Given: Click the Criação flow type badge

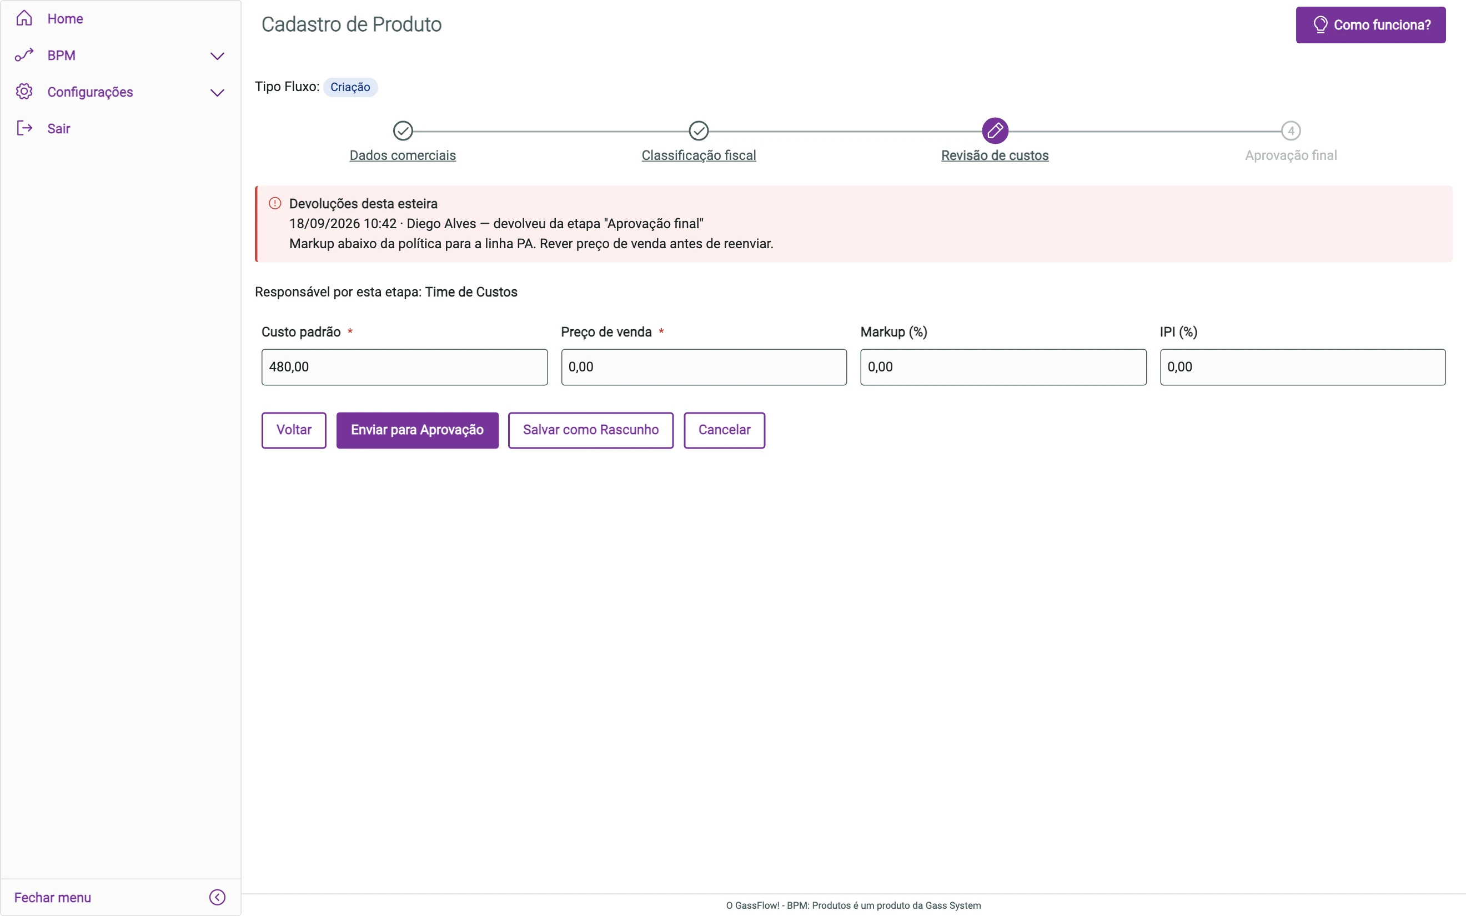Looking at the screenshot, I should click(350, 87).
